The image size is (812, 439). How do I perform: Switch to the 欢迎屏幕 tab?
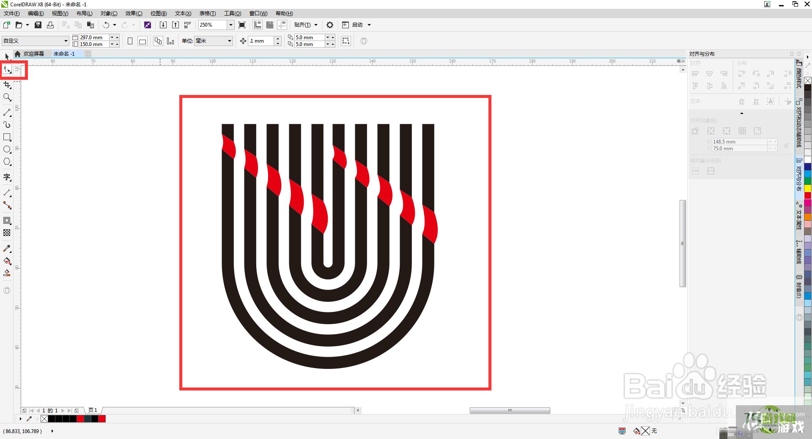33,54
